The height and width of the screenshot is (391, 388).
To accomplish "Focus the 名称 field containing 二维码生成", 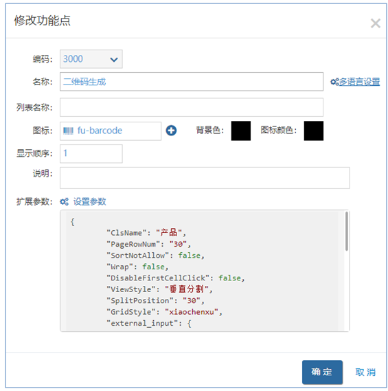I will (x=192, y=82).
